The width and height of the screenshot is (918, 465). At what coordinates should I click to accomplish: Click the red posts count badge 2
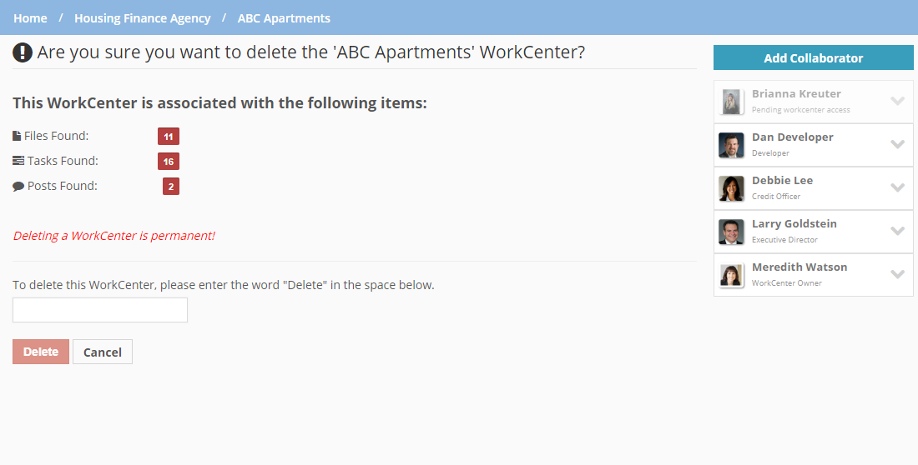point(171,187)
